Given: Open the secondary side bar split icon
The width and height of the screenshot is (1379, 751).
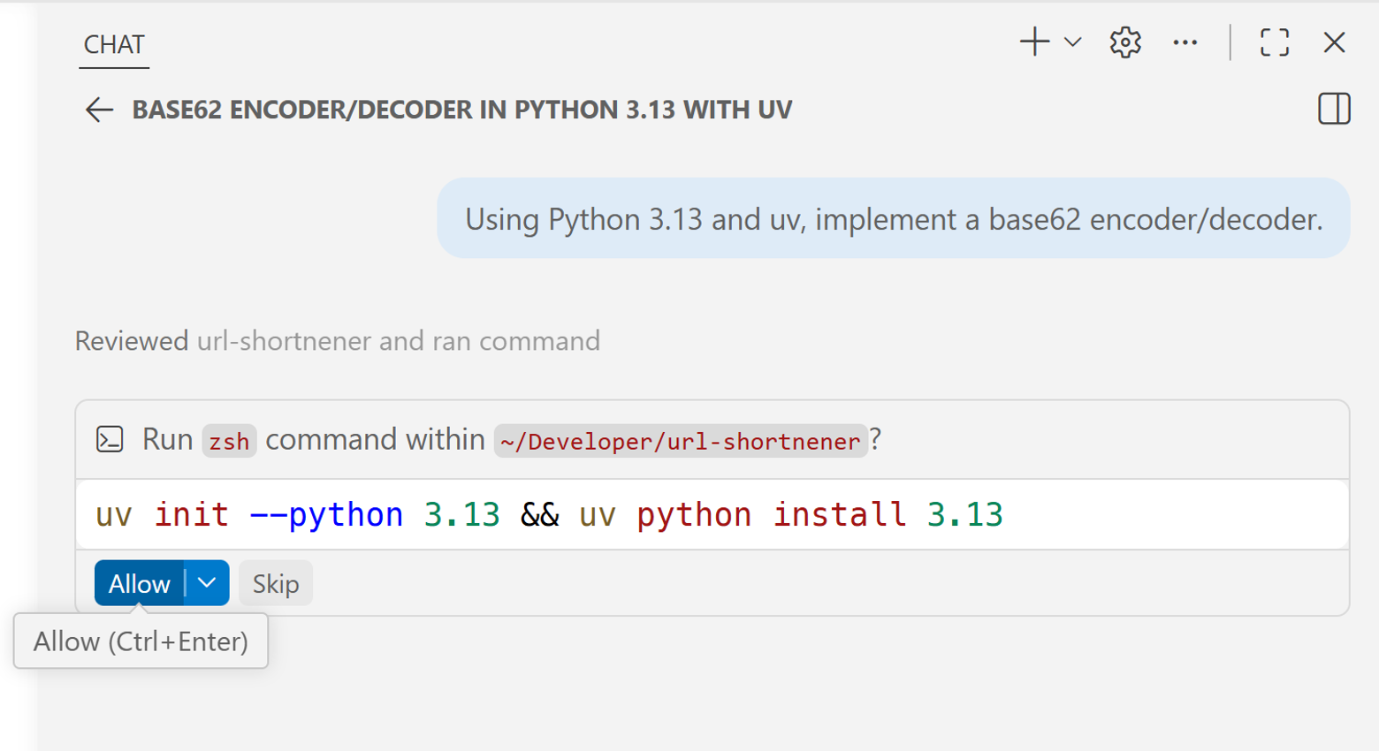Looking at the screenshot, I should click(x=1335, y=110).
